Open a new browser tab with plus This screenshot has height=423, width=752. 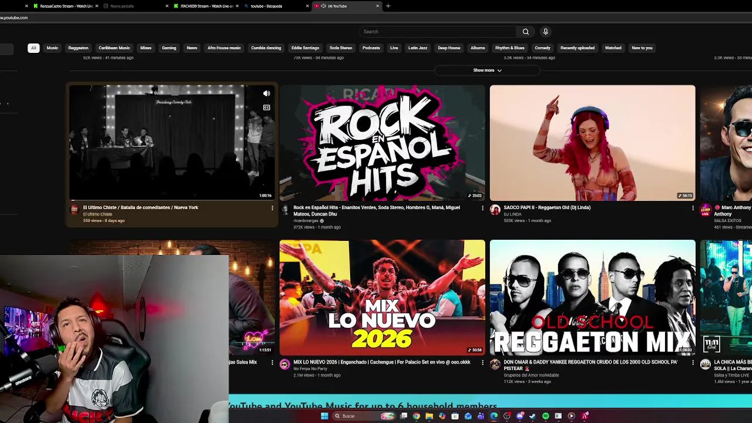point(388,6)
